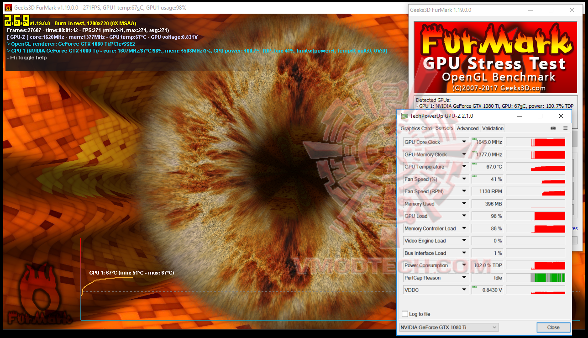Image resolution: width=588 pixels, height=338 pixels.
Task: Click the Detected GPUs info text in FurMark
Action: coord(494,103)
